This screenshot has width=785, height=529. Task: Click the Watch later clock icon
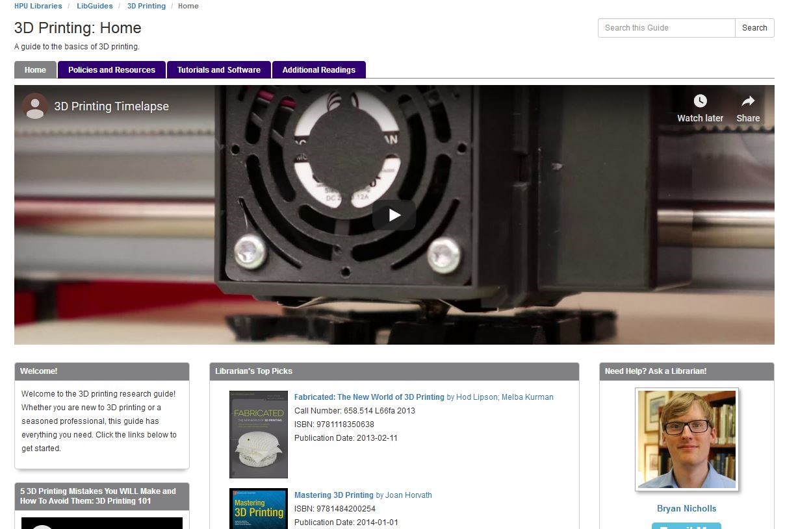coord(700,101)
